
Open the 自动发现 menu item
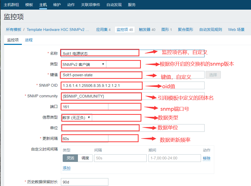point(114,5)
